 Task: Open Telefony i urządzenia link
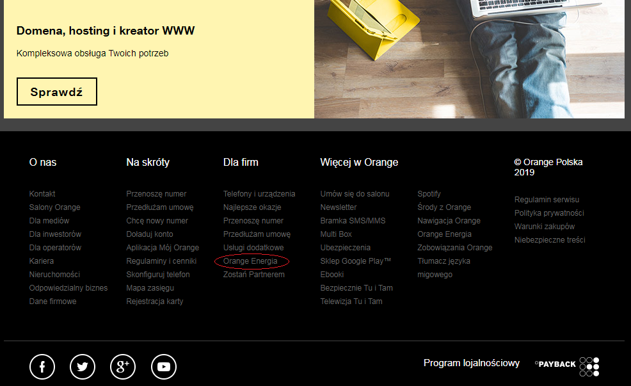click(x=259, y=193)
